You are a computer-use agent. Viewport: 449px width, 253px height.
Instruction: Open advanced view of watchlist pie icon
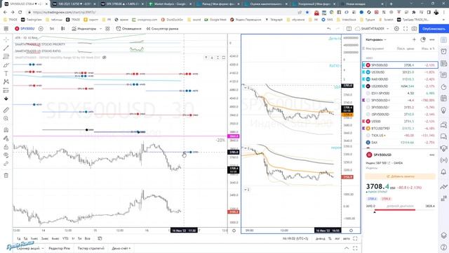423,39
